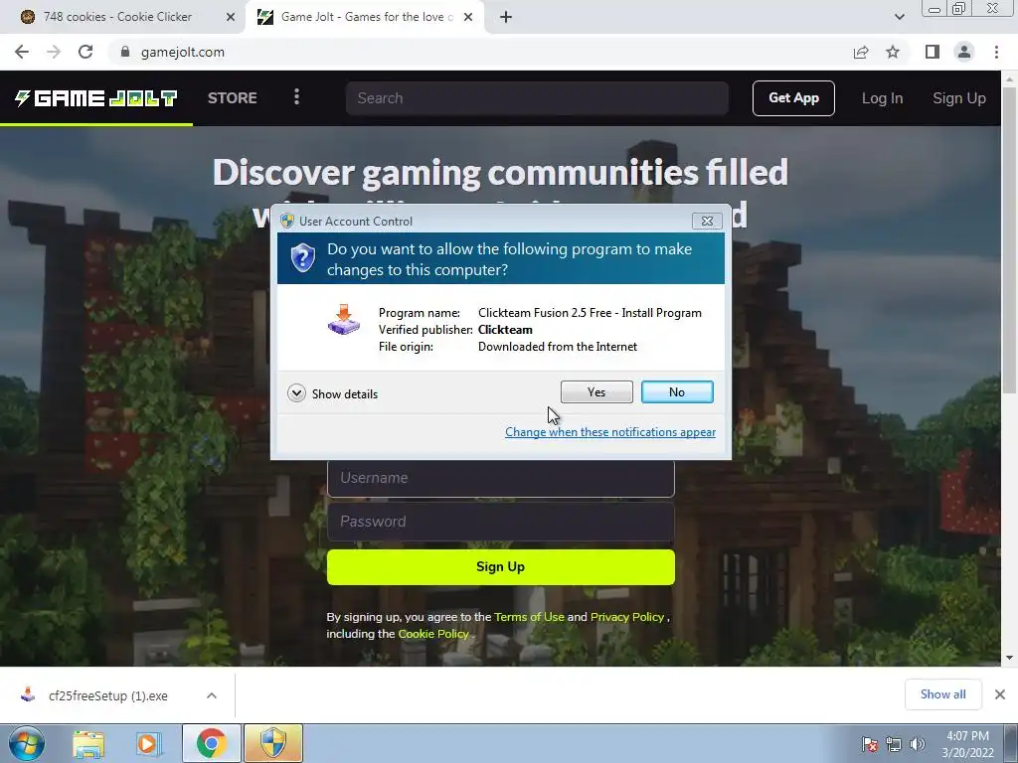Open downloaded cf25freeSetup (1).exe file
This screenshot has height=763, width=1018.
pyautogui.click(x=107, y=695)
